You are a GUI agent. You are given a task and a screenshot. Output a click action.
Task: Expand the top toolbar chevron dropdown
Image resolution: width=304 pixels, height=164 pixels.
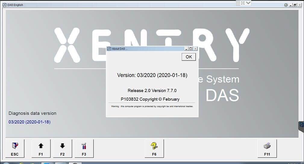248,3
